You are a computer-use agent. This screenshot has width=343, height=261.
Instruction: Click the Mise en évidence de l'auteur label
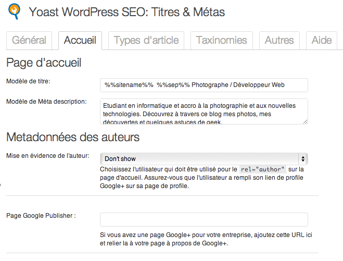pos(48,156)
